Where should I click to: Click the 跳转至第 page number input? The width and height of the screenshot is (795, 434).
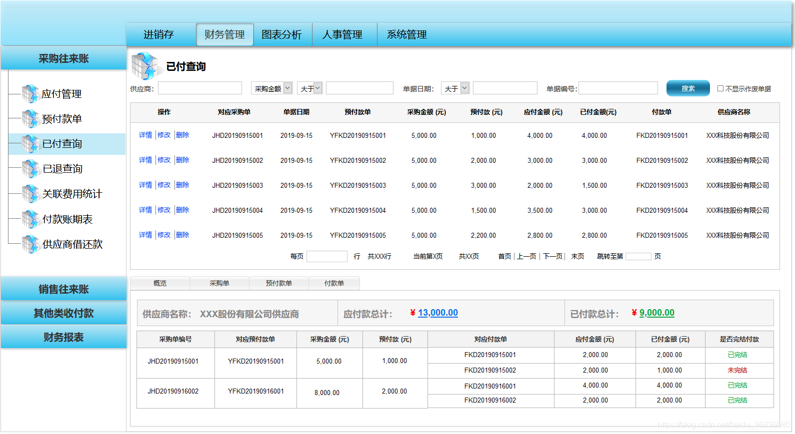638,256
